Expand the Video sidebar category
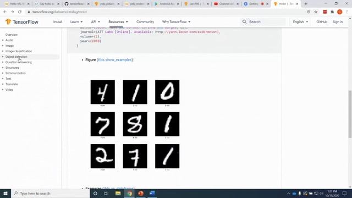 (x=9, y=90)
